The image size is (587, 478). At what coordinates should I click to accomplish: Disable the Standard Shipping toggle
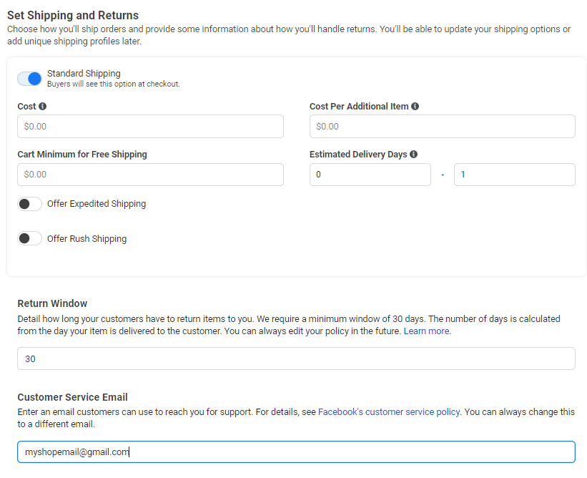tap(30, 78)
